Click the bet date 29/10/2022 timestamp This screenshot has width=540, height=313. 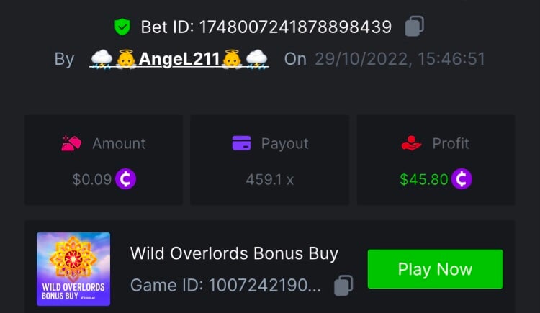tap(400, 59)
